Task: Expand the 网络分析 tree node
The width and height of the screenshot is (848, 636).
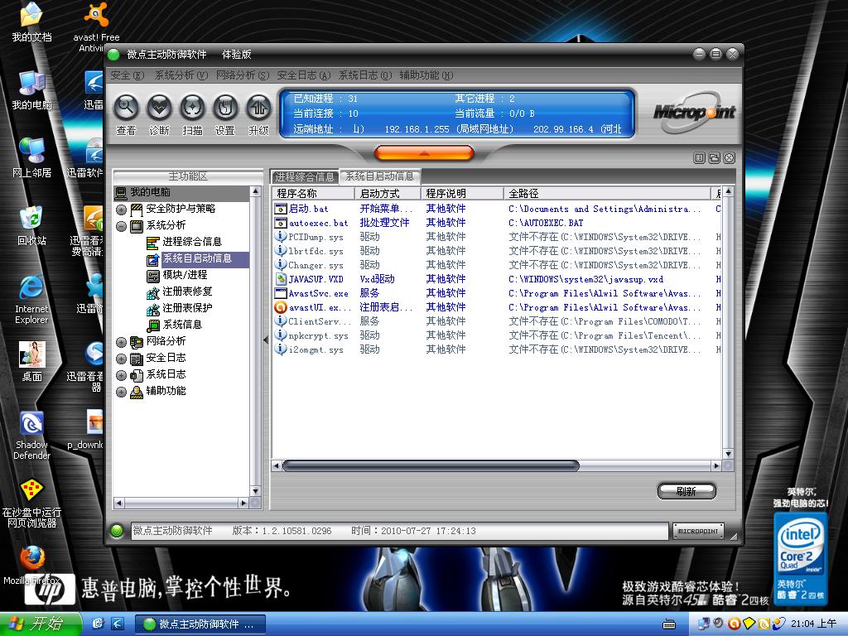Action: pyautogui.click(x=121, y=342)
